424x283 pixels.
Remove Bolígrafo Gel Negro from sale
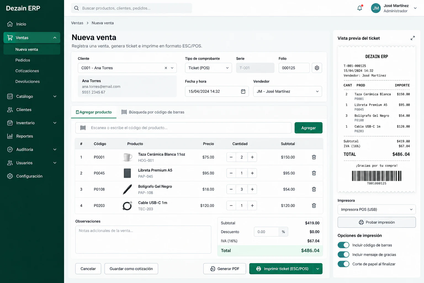[314, 189]
